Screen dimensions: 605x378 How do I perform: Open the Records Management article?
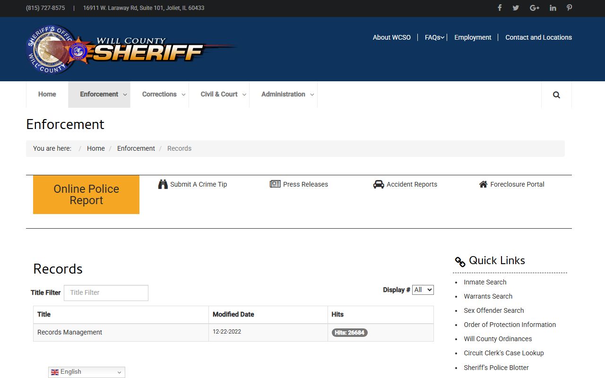[x=70, y=332]
